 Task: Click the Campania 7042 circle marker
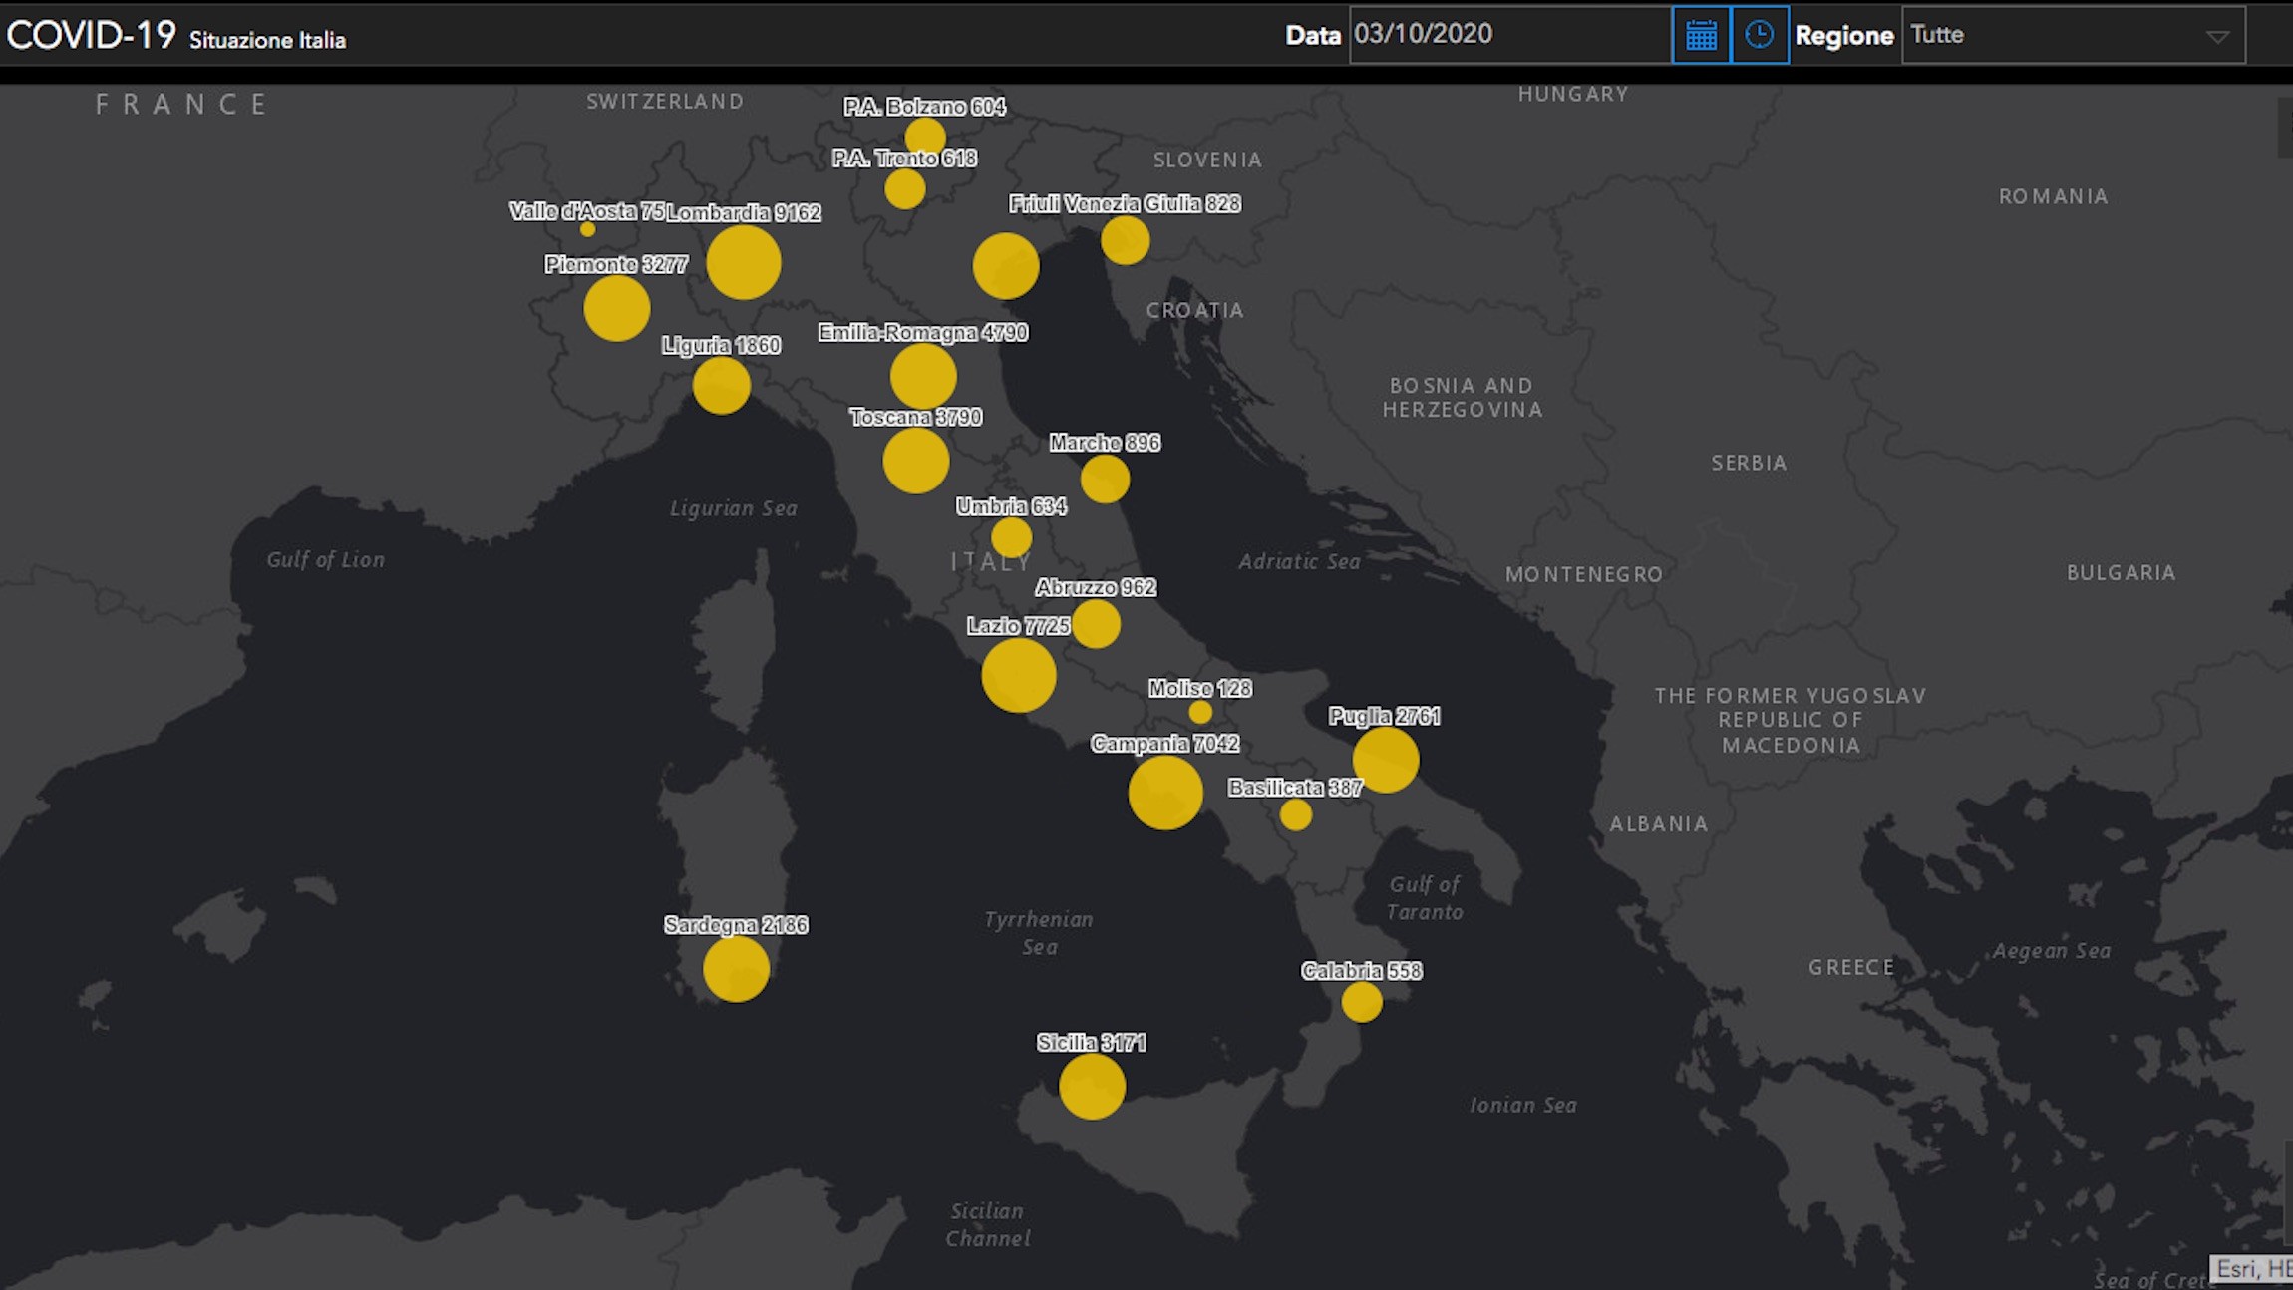coord(1165,793)
